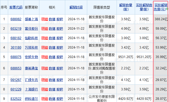Open stock code 688653
Image resolution: width=169 pixels, height=102 pixels.
point(16,68)
